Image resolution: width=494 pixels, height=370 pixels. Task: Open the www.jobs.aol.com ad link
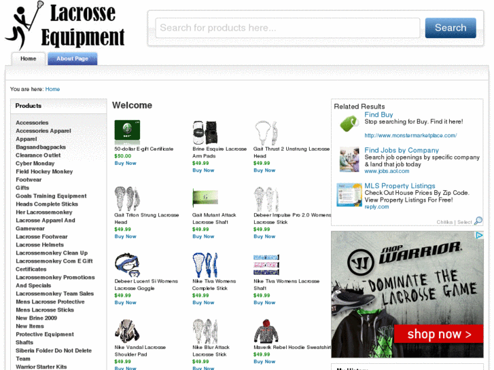387,171
